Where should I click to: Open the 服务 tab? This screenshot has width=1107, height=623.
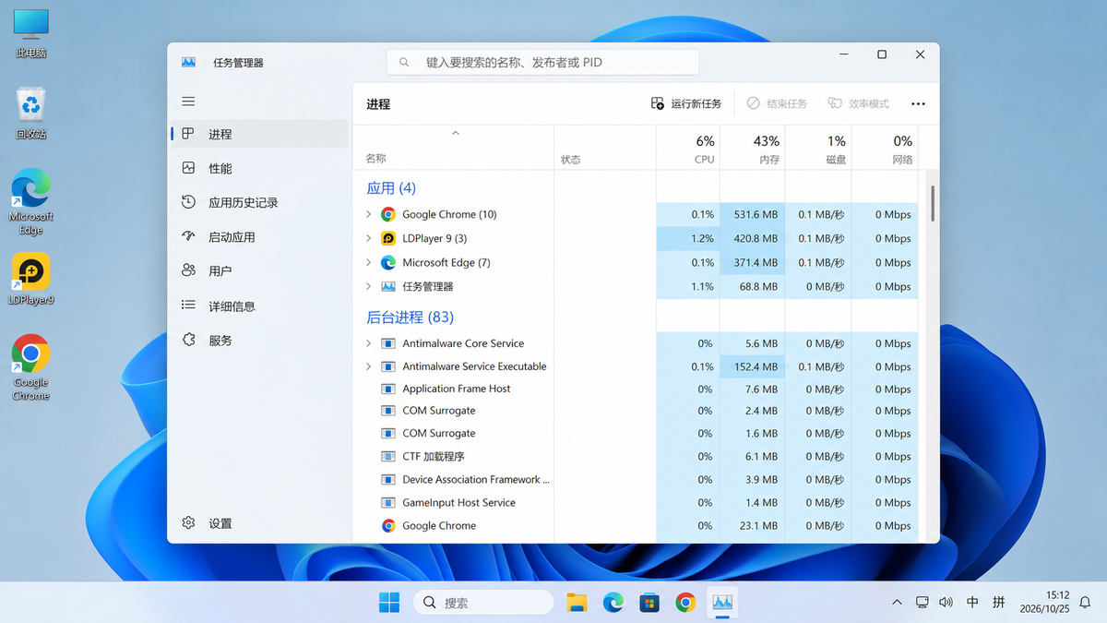point(259,340)
